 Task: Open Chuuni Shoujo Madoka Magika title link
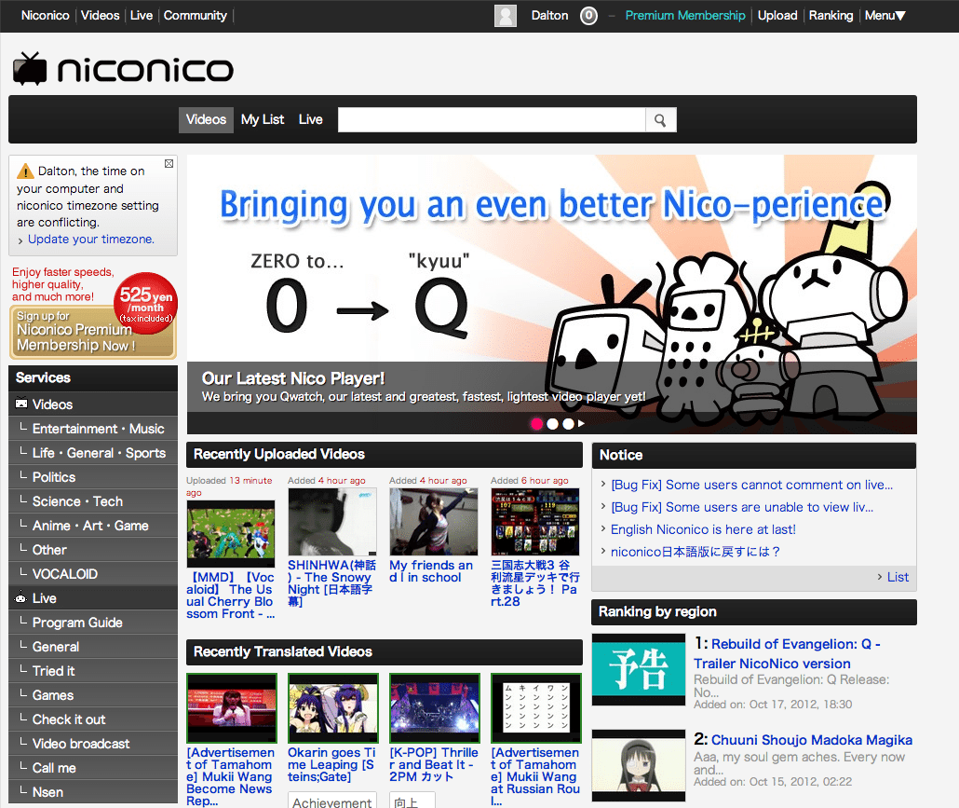tap(812, 740)
